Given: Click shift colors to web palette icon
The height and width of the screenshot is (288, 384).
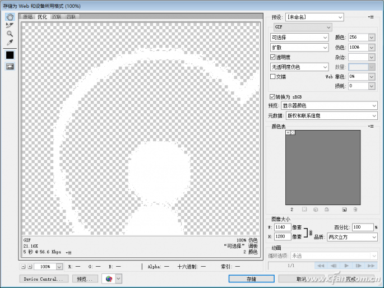Looking at the screenshot, I should (316, 209).
